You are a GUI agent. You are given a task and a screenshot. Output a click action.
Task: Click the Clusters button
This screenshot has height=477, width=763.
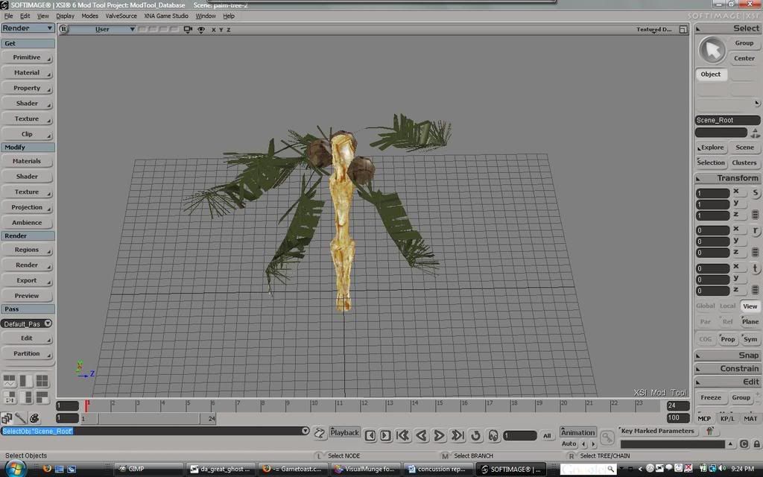point(744,162)
